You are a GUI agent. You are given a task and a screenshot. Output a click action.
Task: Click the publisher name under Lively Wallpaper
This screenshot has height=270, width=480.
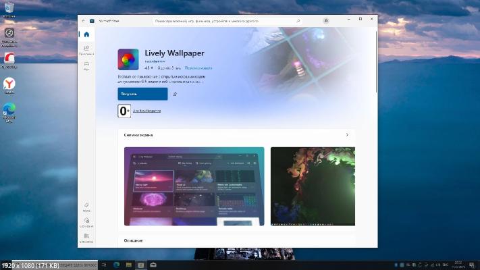tap(155, 61)
